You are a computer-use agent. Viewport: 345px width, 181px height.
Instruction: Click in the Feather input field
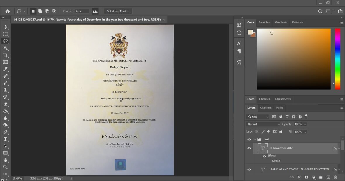(82, 11)
